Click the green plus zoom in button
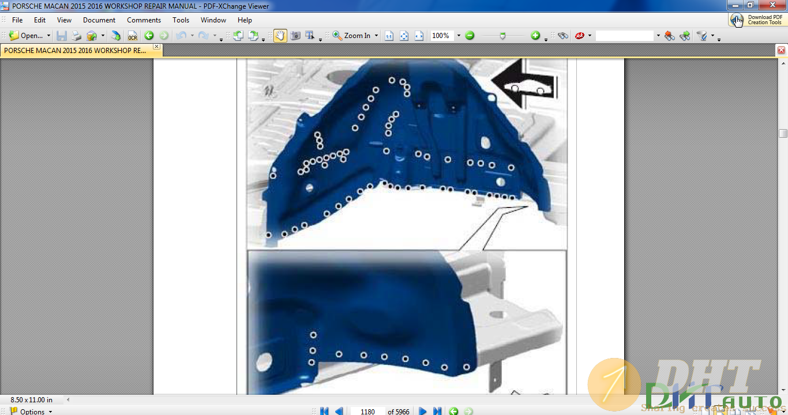This screenshot has height=415, width=788. 535,36
